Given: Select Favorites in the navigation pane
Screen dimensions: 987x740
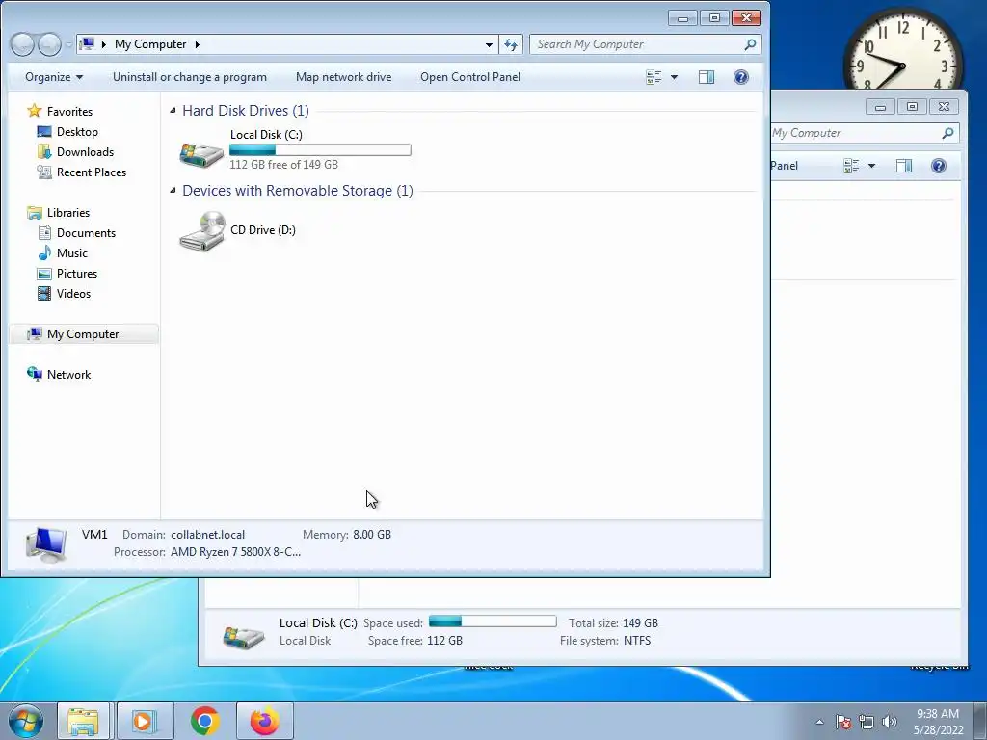Looking at the screenshot, I should click(69, 112).
